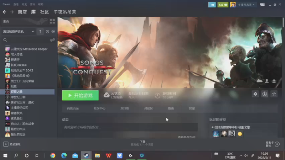
Task: Click the back navigation arrow
Action: (5, 12)
